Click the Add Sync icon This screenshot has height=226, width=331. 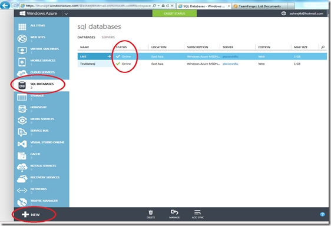tap(198, 212)
